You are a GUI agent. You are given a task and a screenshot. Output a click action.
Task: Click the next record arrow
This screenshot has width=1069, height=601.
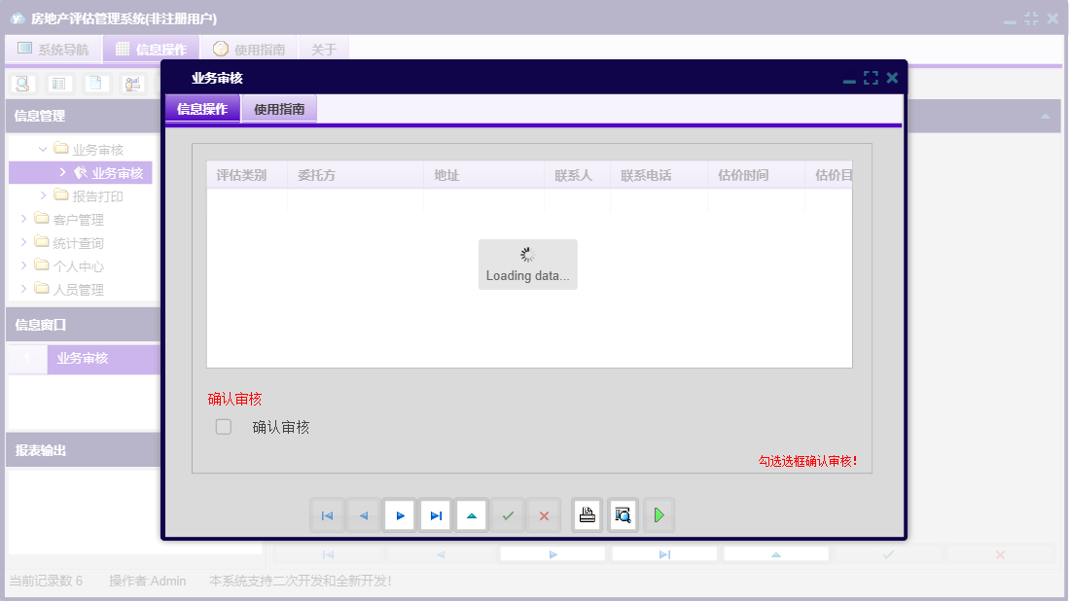[x=399, y=514]
